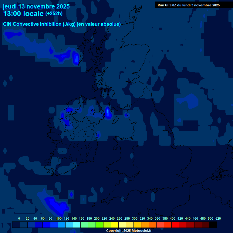The width and height of the screenshot is (233, 233).
Task: Click the '100' legend scale label
Action: (x=59, y=218)
